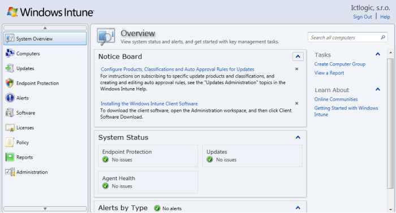Click the Ictlogic, s.r.o. account name
The image size is (396, 213).
point(370,8)
